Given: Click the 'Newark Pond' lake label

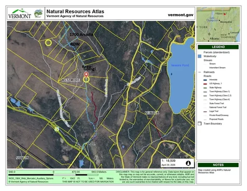Looking at the screenshot, I should (180, 65).
